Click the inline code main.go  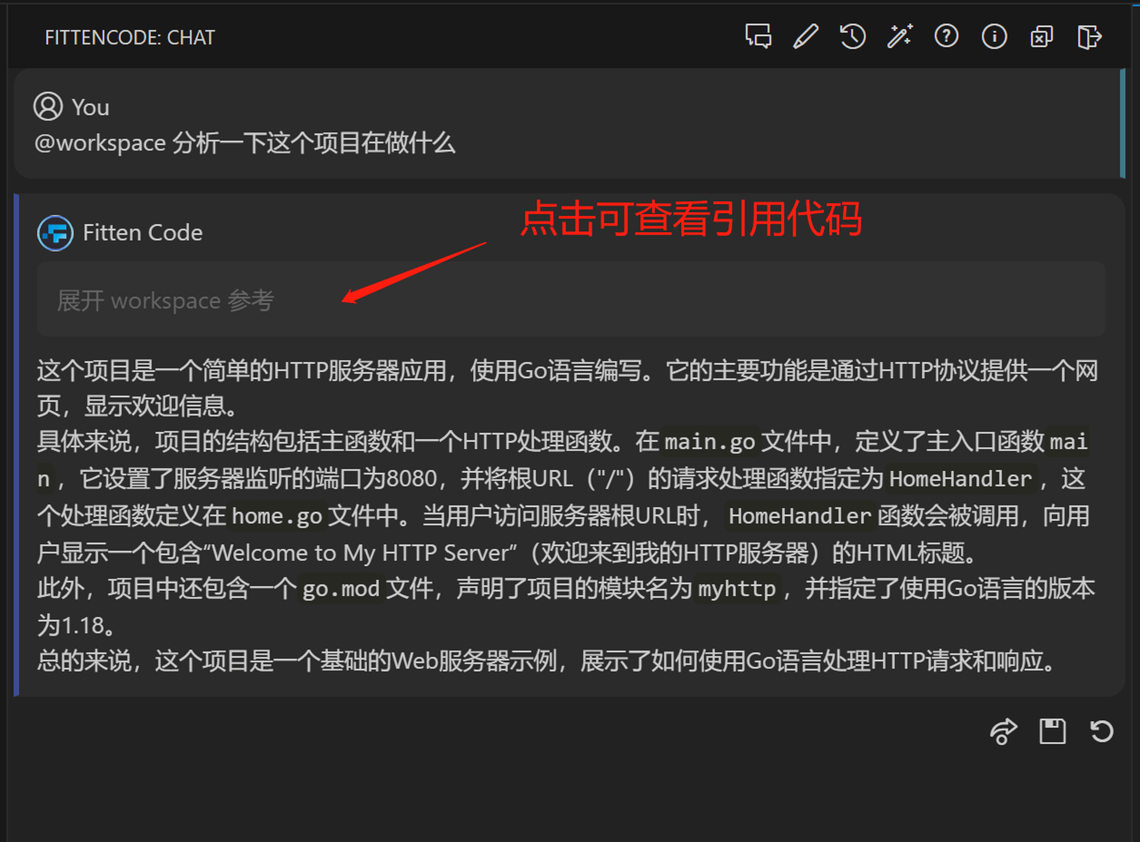(710, 442)
